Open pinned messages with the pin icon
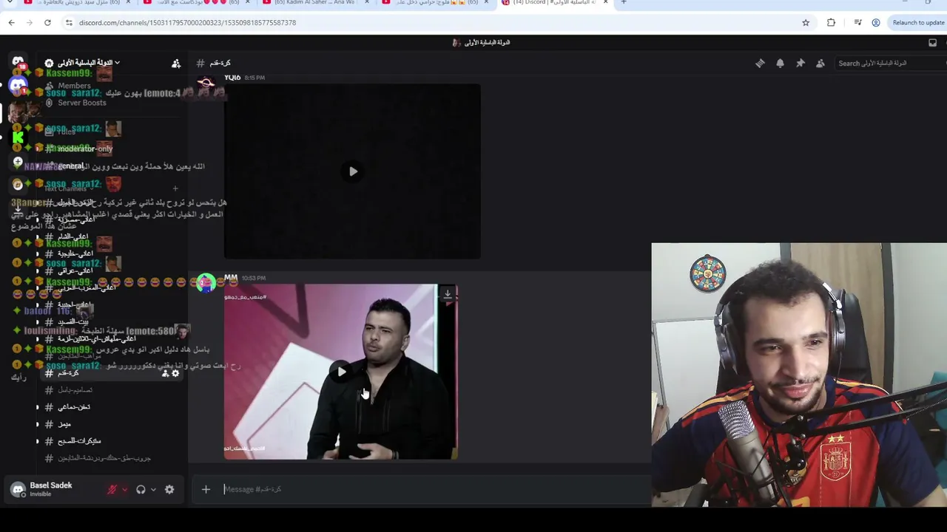Screen dimensions: 947x532 [800, 64]
